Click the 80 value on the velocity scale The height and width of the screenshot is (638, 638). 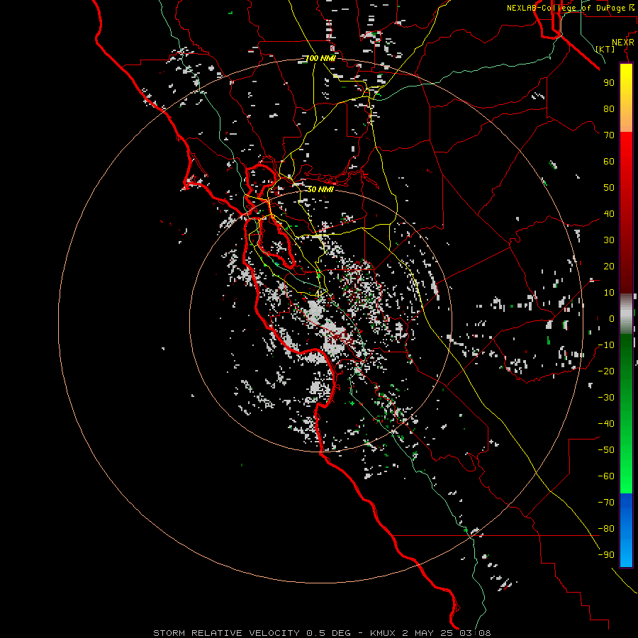pos(609,108)
